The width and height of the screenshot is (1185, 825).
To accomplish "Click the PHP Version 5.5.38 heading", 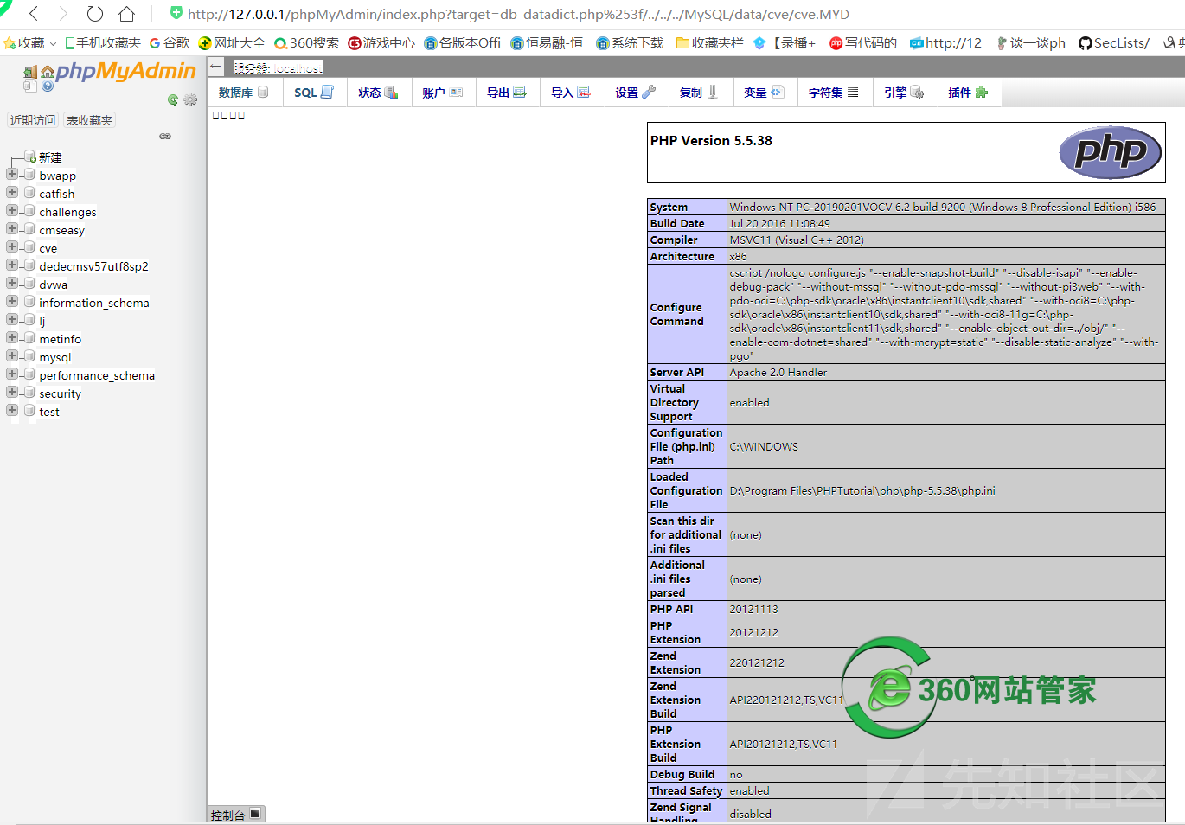I will click(x=711, y=140).
